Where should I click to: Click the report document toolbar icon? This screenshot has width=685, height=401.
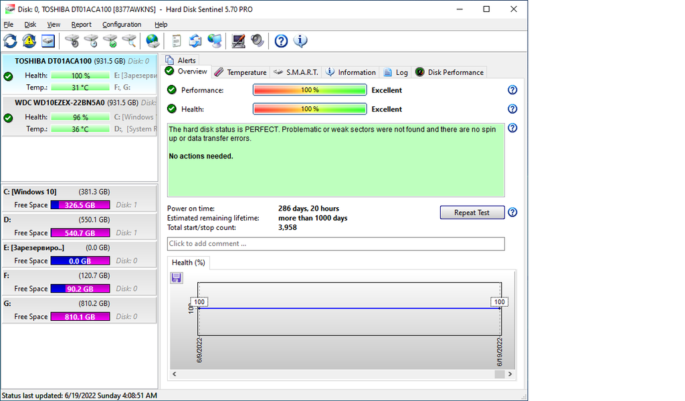(x=177, y=41)
